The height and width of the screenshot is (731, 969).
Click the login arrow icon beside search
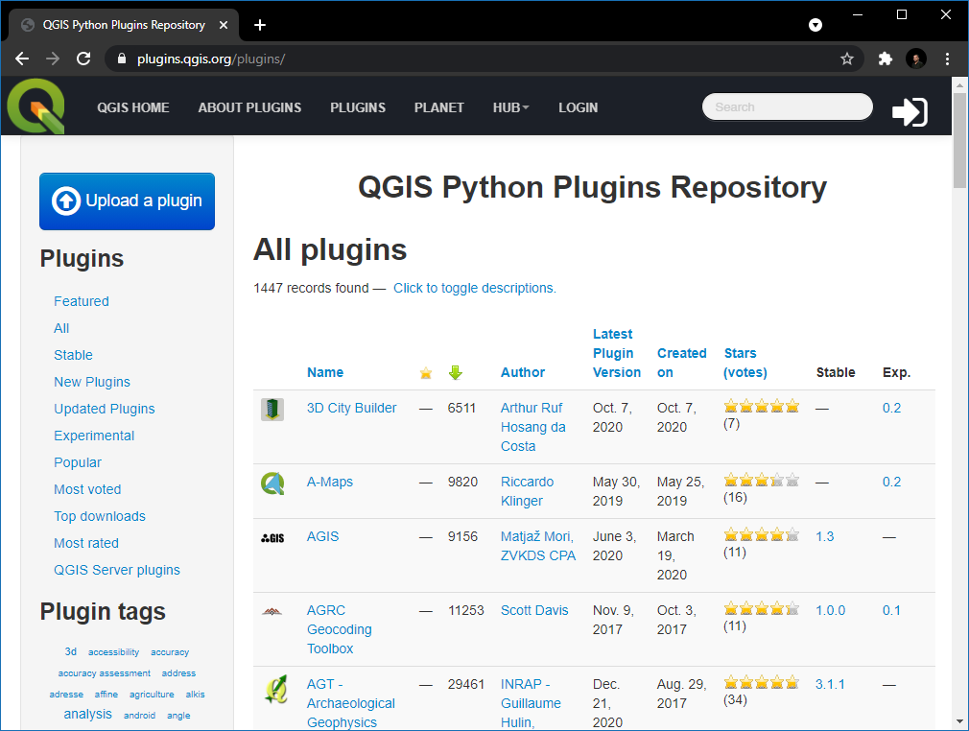click(x=910, y=111)
